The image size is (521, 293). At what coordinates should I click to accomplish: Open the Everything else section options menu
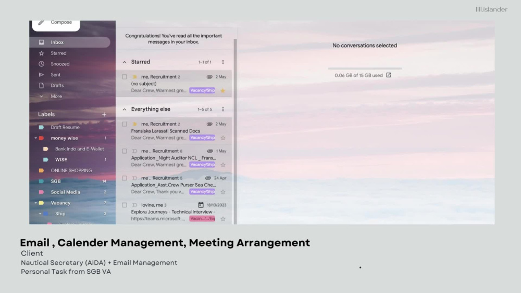223,109
